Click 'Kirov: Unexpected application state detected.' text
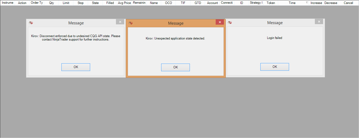 tap(176, 38)
